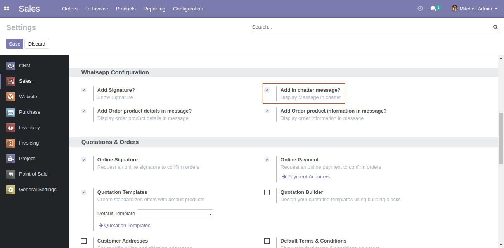This screenshot has width=504, height=248.
Task: Disable the Add Signature checkbox
Action: (84, 90)
